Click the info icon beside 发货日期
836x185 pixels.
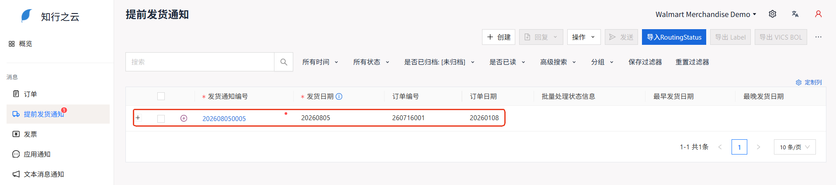[x=339, y=97]
